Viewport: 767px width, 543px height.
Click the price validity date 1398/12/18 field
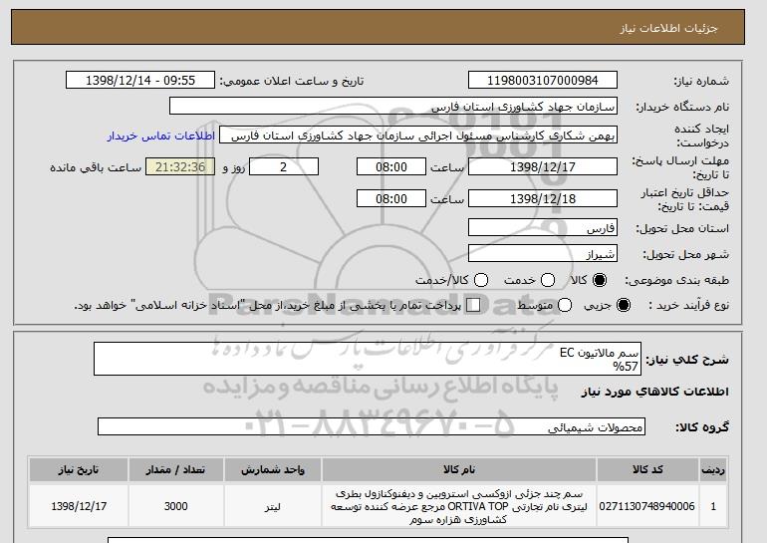543,198
